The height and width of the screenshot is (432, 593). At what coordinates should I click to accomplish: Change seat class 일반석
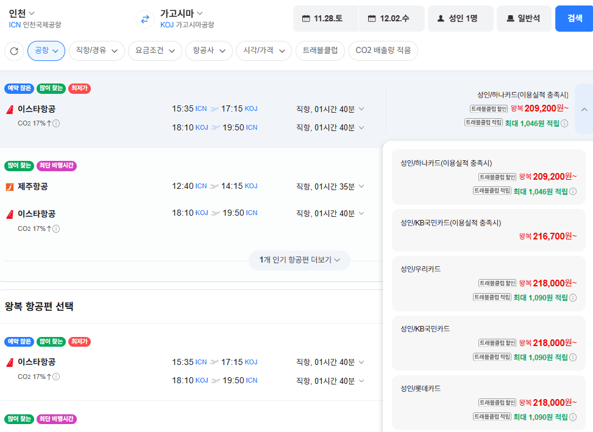point(524,18)
